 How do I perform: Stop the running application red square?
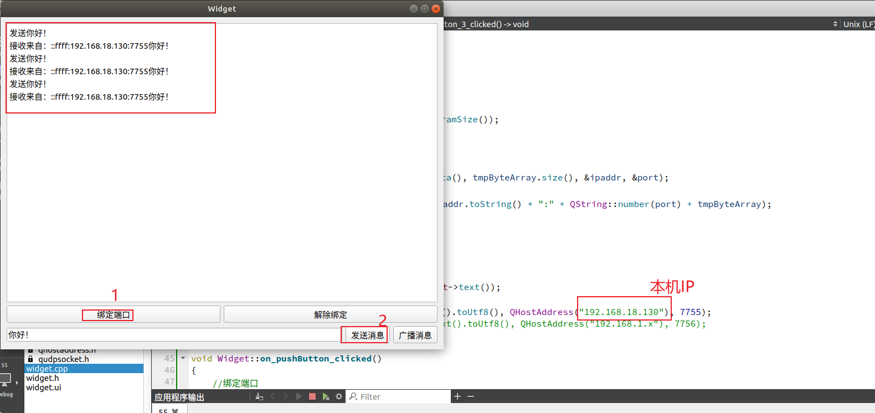click(x=312, y=396)
